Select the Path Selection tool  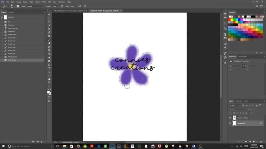(x=49, y=72)
